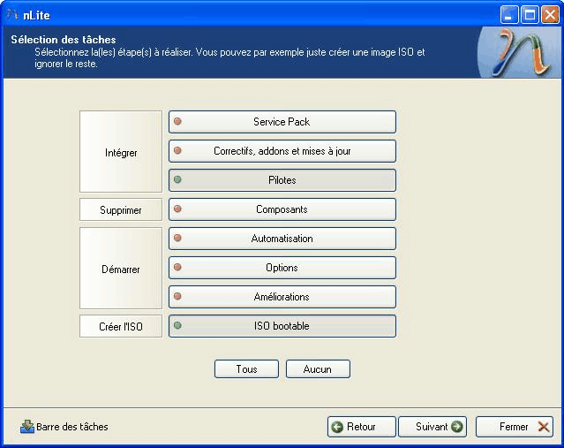
Task: Click the Supprimer group label
Action: [121, 209]
